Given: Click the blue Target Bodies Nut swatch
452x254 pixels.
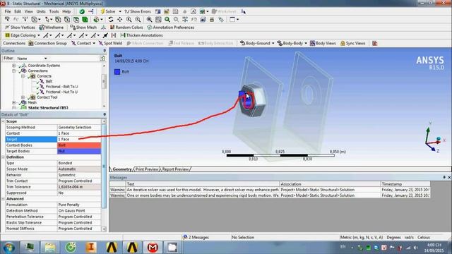Looking at the screenshot, I should point(79,151).
